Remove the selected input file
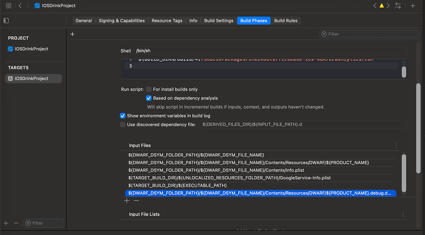This screenshot has height=235, width=425. coord(137,200)
